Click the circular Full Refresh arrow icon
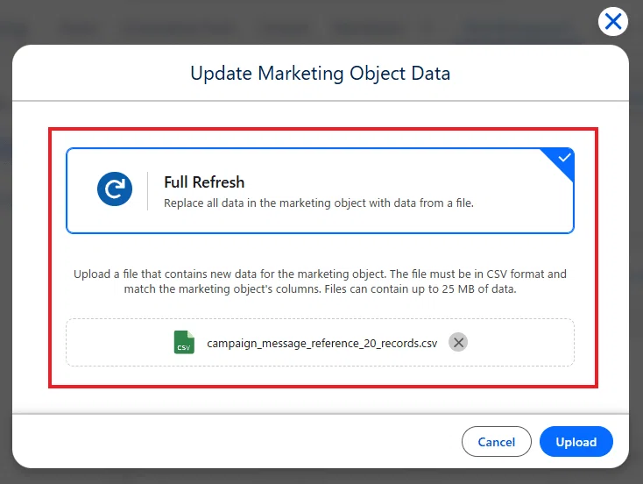This screenshot has height=484, width=643. 115,189
